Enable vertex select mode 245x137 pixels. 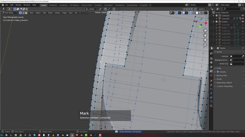pyautogui.click(x=20, y=13)
